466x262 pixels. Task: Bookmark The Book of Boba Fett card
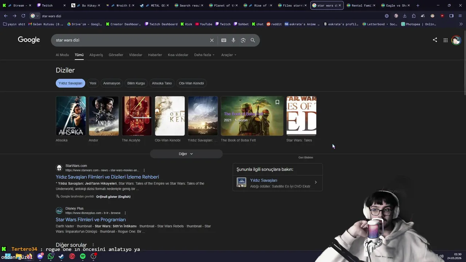[x=277, y=102]
